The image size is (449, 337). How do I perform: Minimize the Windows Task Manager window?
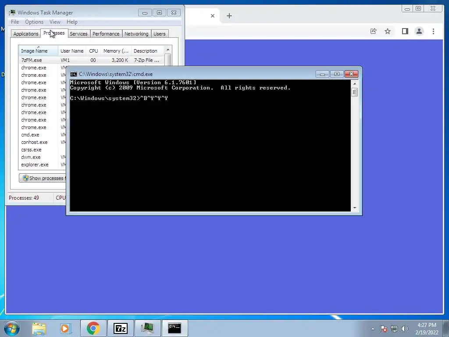[145, 13]
